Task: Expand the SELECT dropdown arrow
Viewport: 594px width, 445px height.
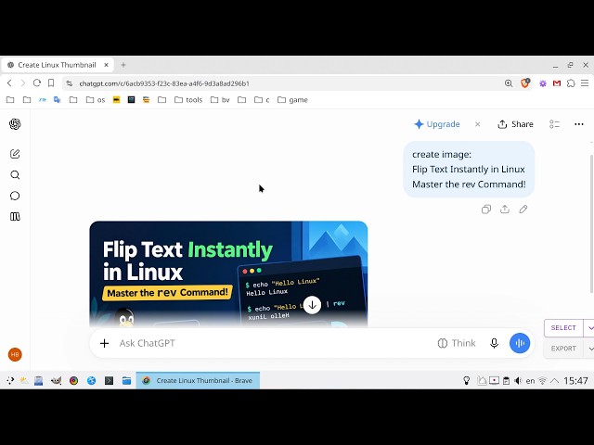Action: point(590,328)
